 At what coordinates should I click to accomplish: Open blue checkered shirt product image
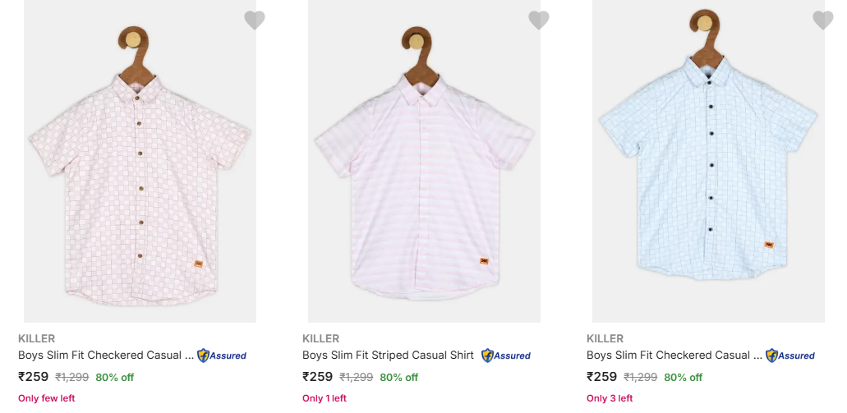[708, 164]
